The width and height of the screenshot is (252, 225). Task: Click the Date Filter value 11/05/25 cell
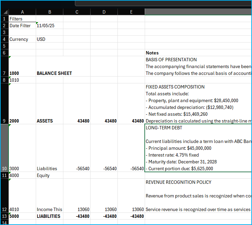pyautogui.click(x=49, y=26)
